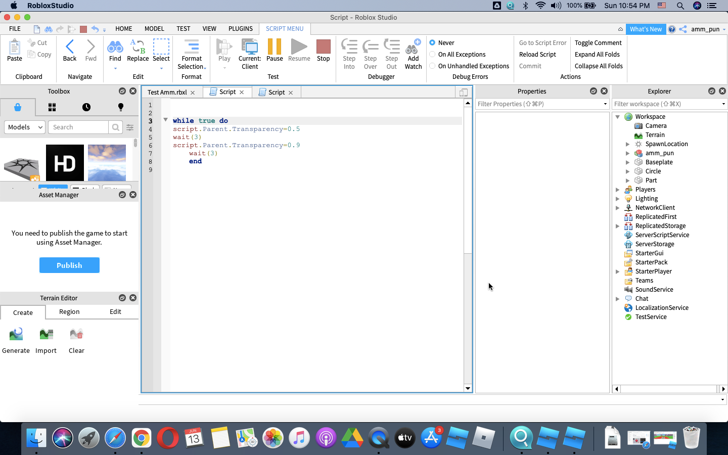Image resolution: width=728 pixels, height=455 pixels.
Task: Open the Toolbox Inventory grid tab
Action: [x=52, y=107]
